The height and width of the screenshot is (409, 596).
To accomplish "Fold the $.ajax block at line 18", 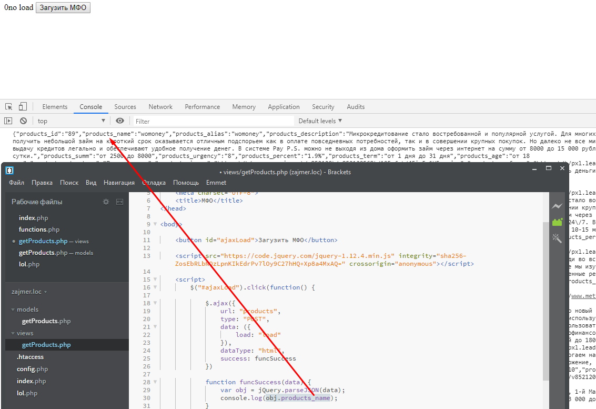I will click(155, 303).
